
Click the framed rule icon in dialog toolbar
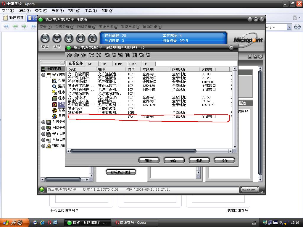[134, 55]
